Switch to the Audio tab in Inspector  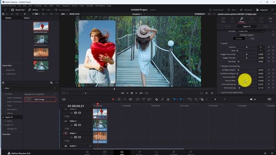click(x=232, y=20)
